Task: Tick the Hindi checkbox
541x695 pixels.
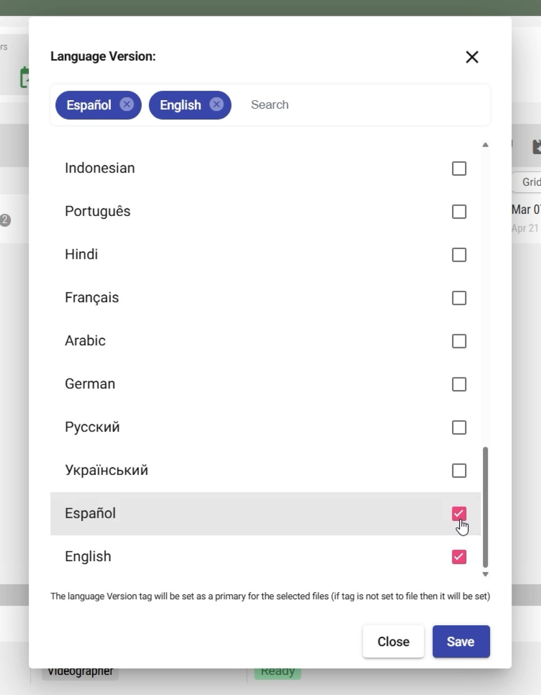Action: tap(459, 255)
